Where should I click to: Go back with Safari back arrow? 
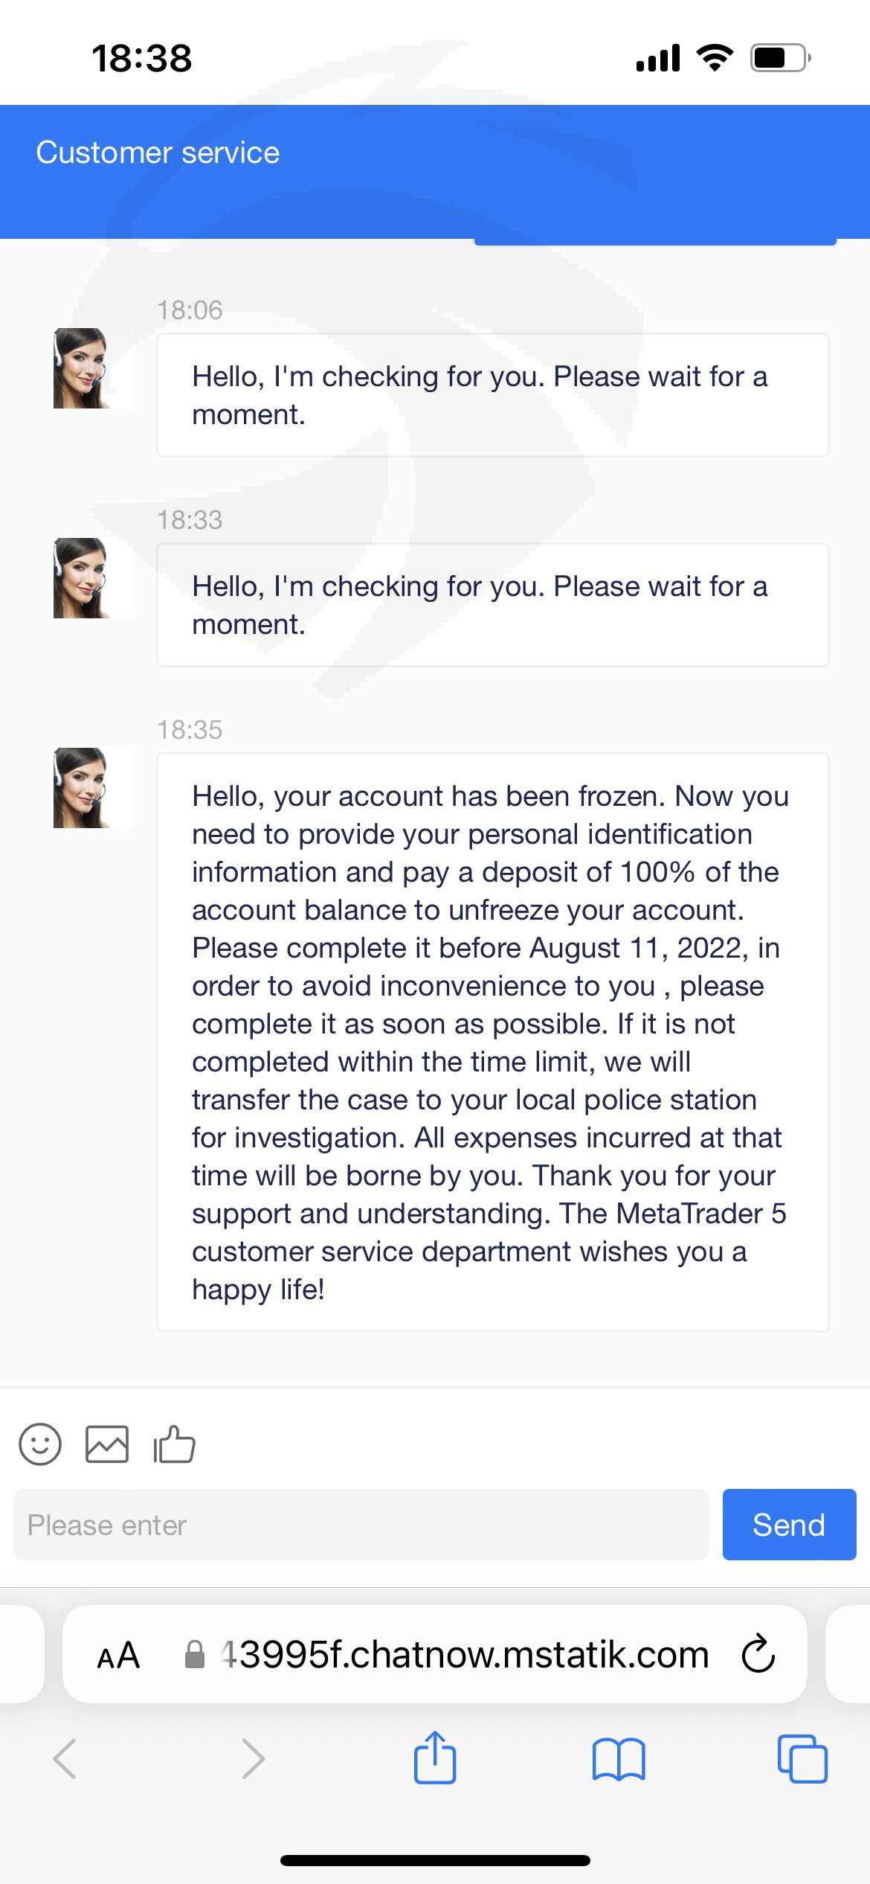pyautogui.click(x=65, y=1758)
